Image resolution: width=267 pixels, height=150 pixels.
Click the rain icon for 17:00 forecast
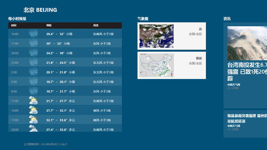(33, 43)
